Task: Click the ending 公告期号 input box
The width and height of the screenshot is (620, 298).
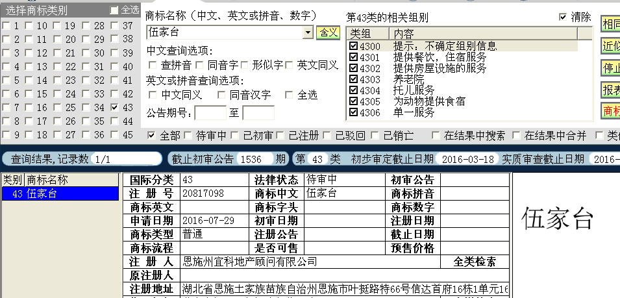Action: pyautogui.click(x=258, y=113)
